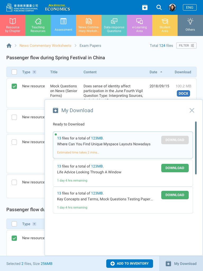Open the FILTER options
This screenshot has height=271, width=203.
click(x=186, y=46)
